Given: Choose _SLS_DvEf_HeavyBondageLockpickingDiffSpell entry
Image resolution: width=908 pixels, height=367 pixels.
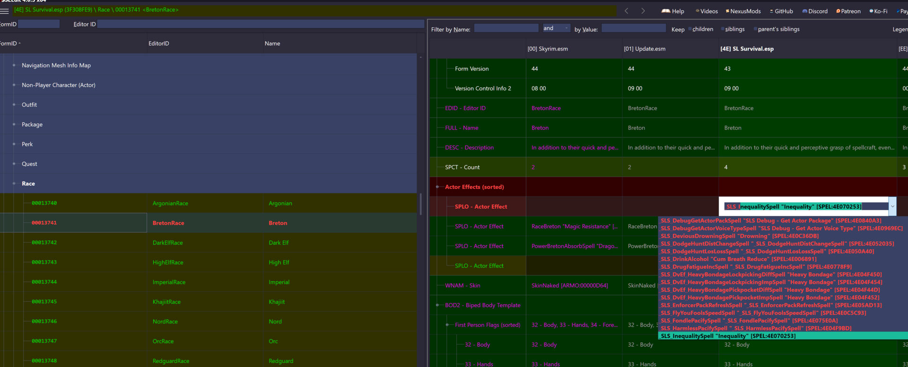Looking at the screenshot, I should point(783,274).
